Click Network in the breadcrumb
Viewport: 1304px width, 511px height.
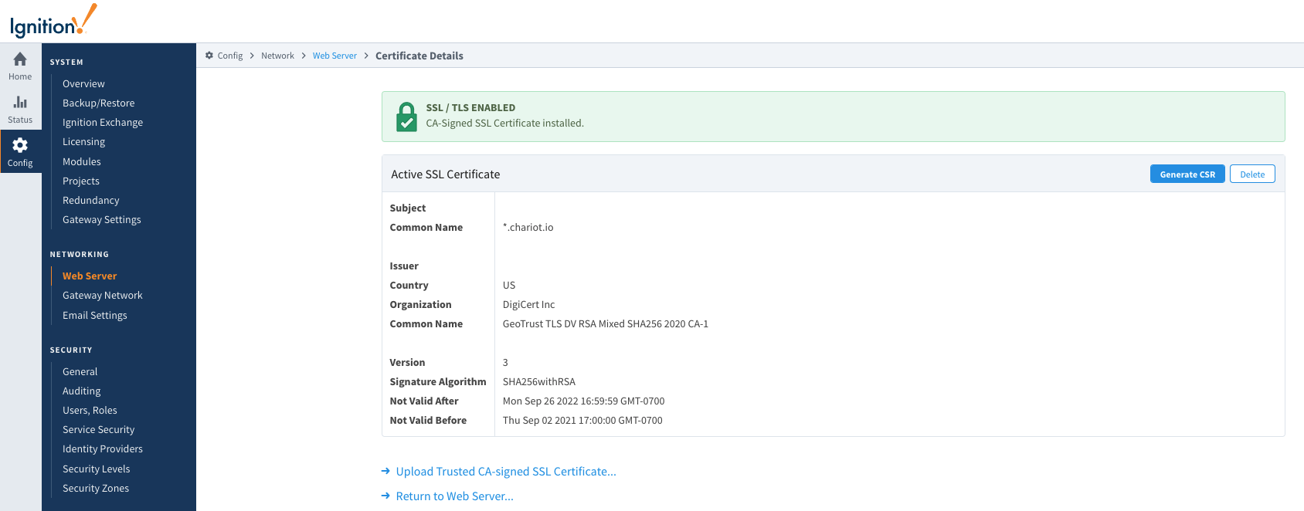tap(277, 56)
